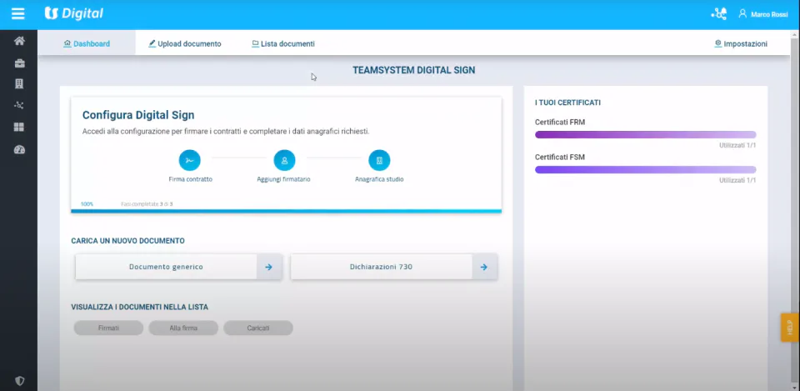Screen dimensions: 800x391
Task: Switch to the Dashboard tab
Action: pos(87,44)
